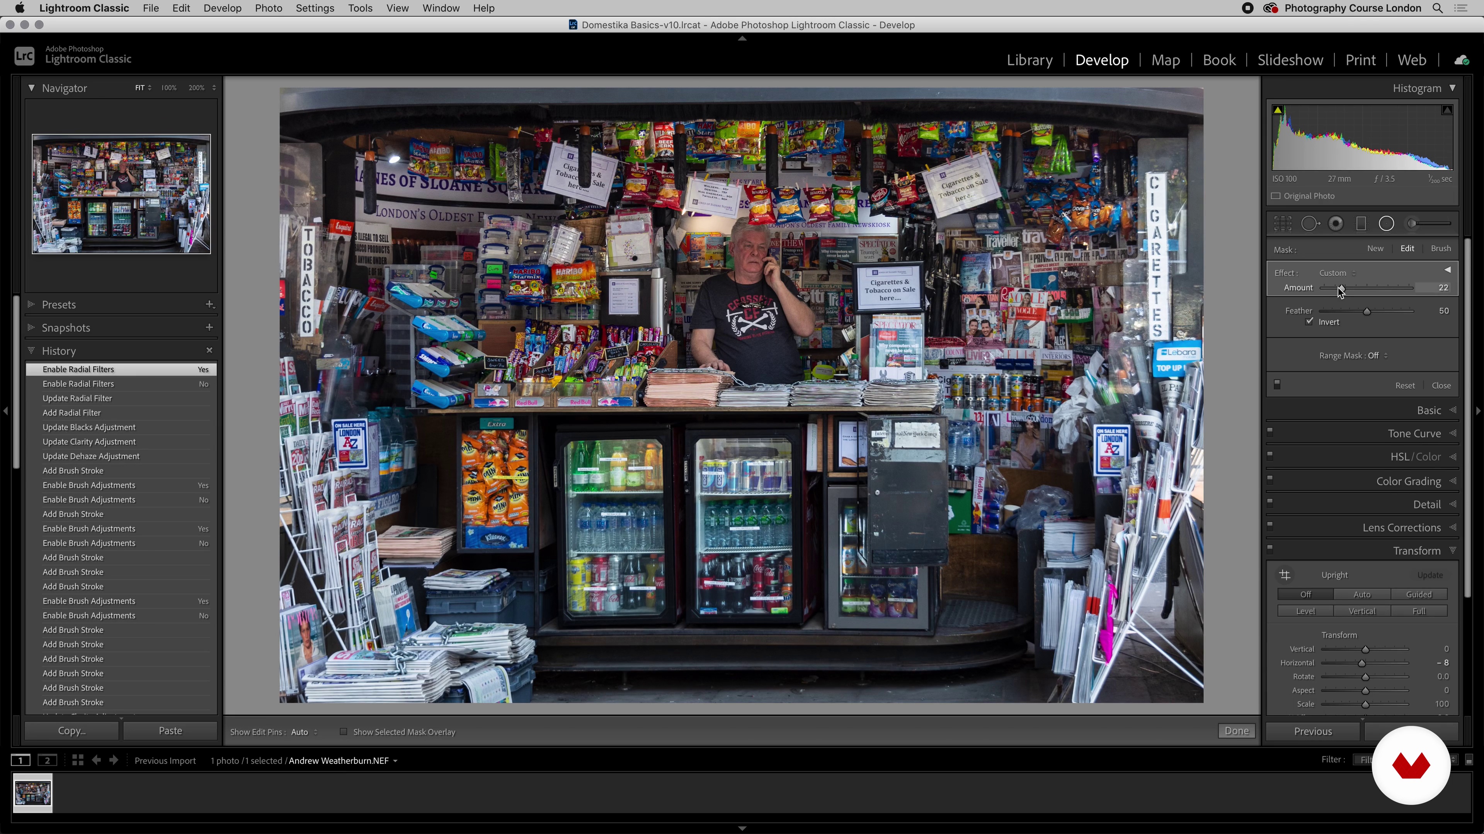Click the Previous button
Image resolution: width=1484 pixels, height=834 pixels.
[1313, 731]
